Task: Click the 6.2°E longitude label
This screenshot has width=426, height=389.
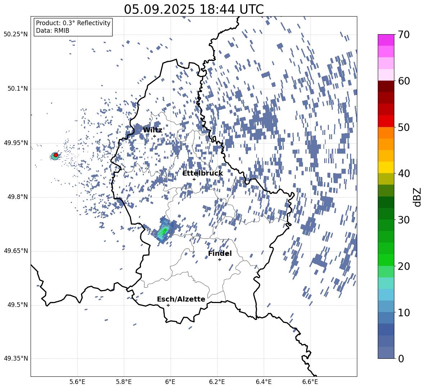Action: click(x=217, y=382)
